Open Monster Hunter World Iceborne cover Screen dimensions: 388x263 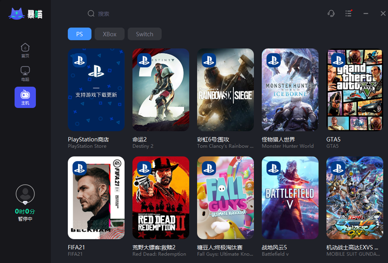[x=290, y=90]
